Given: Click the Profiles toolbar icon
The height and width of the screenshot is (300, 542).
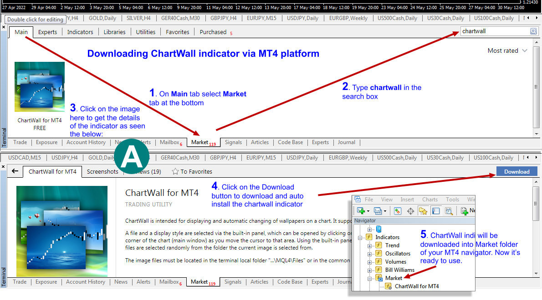Looking at the screenshot, I should pyautogui.click(x=378, y=211).
